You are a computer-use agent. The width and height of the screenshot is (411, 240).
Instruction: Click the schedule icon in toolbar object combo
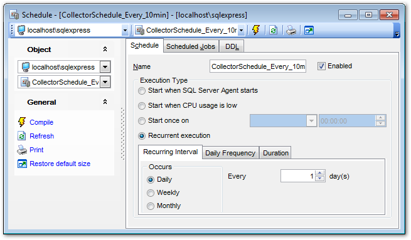pyautogui.click(x=140, y=30)
